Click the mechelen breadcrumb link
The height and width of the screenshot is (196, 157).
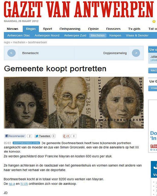pos(19,42)
